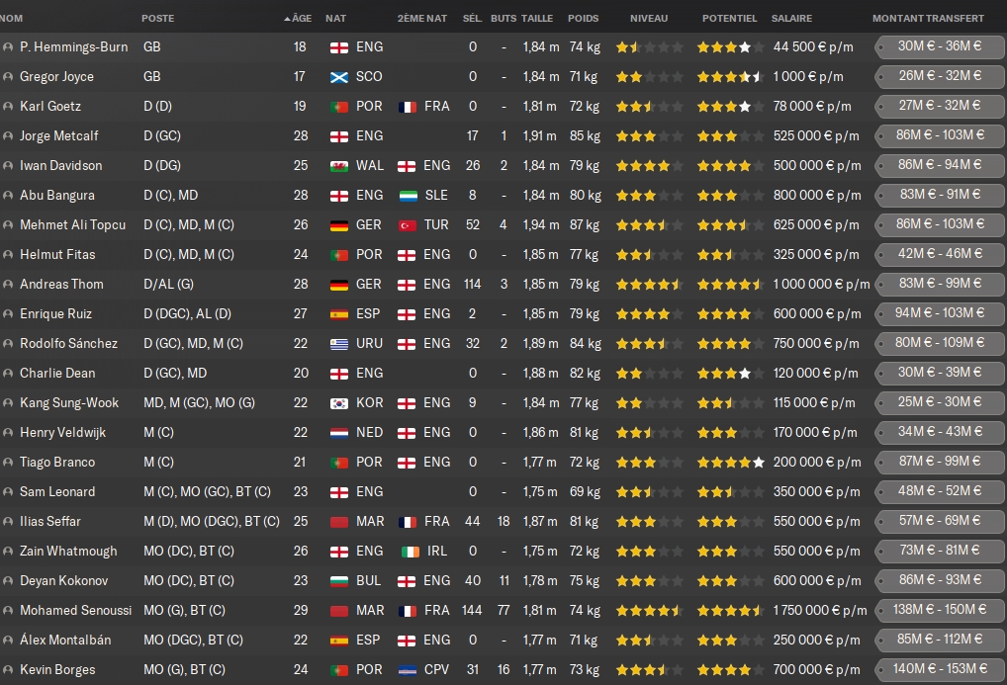Sort by SALAIRE column header
This screenshot has height=685, width=1007.
coord(792,18)
